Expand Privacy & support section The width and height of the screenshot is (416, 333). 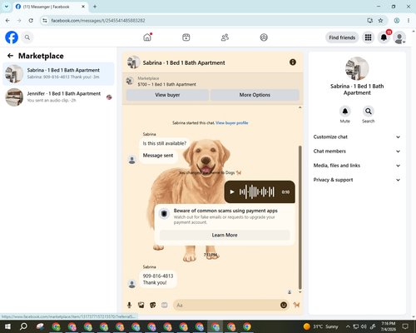pyautogui.click(x=357, y=180)
